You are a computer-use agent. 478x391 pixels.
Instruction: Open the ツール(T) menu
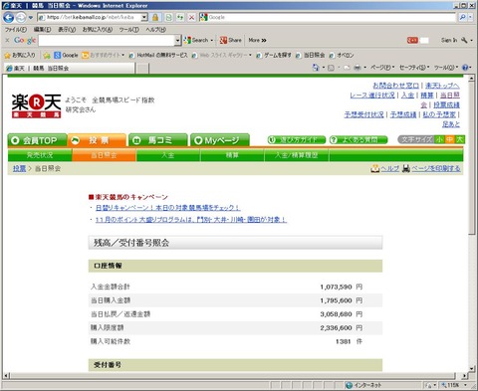[x=129, y=30]
